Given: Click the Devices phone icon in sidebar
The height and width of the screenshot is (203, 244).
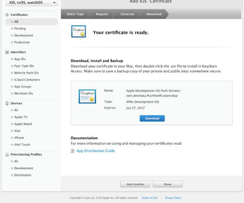Looking at the screenshot, I should (x=7, y=103).
